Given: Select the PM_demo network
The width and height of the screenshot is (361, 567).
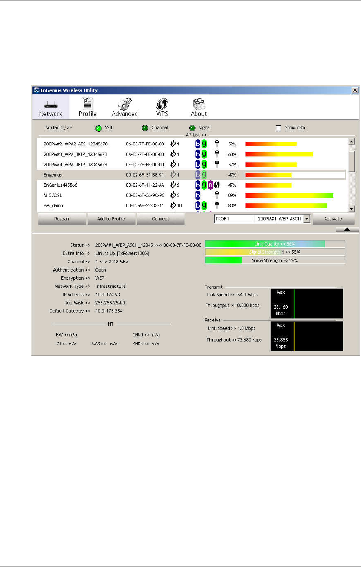Looking at the screenshot, I should pyautogui.click(x=192, y=205).
